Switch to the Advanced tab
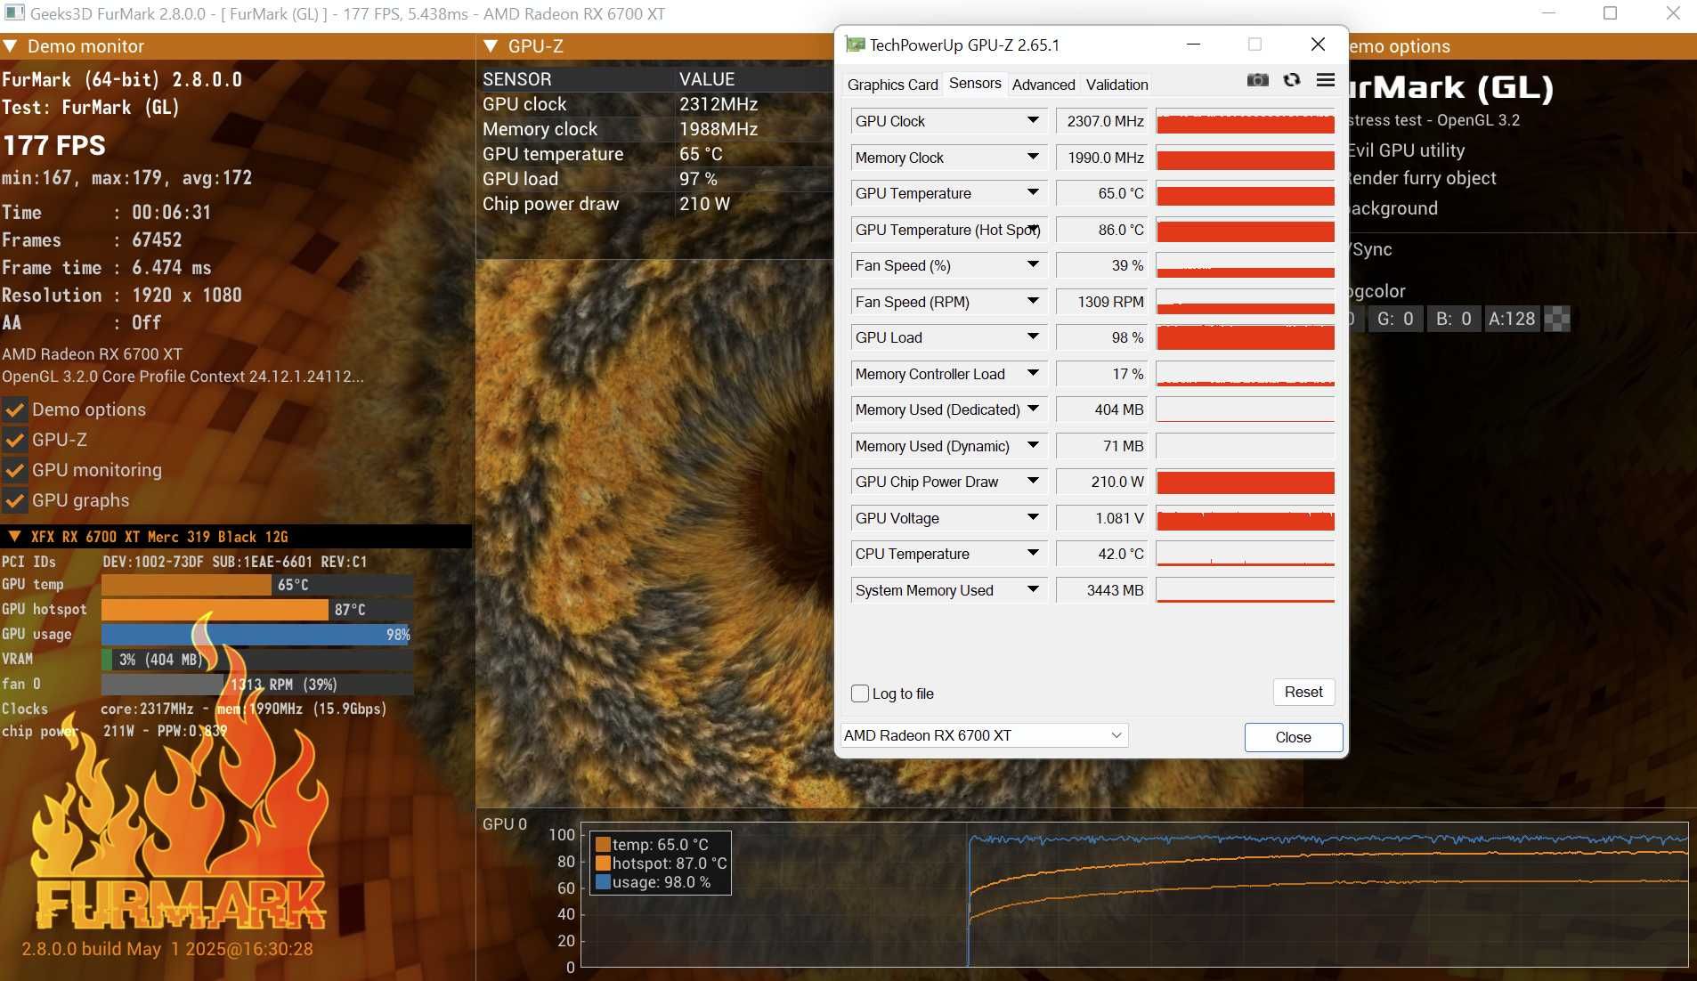The image size is (1697, 981). pos(1043,85)
